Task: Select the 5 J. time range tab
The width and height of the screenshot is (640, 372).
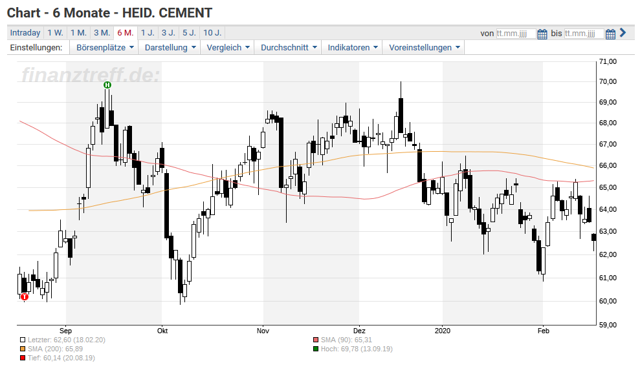Action: [x=189, y=32]
